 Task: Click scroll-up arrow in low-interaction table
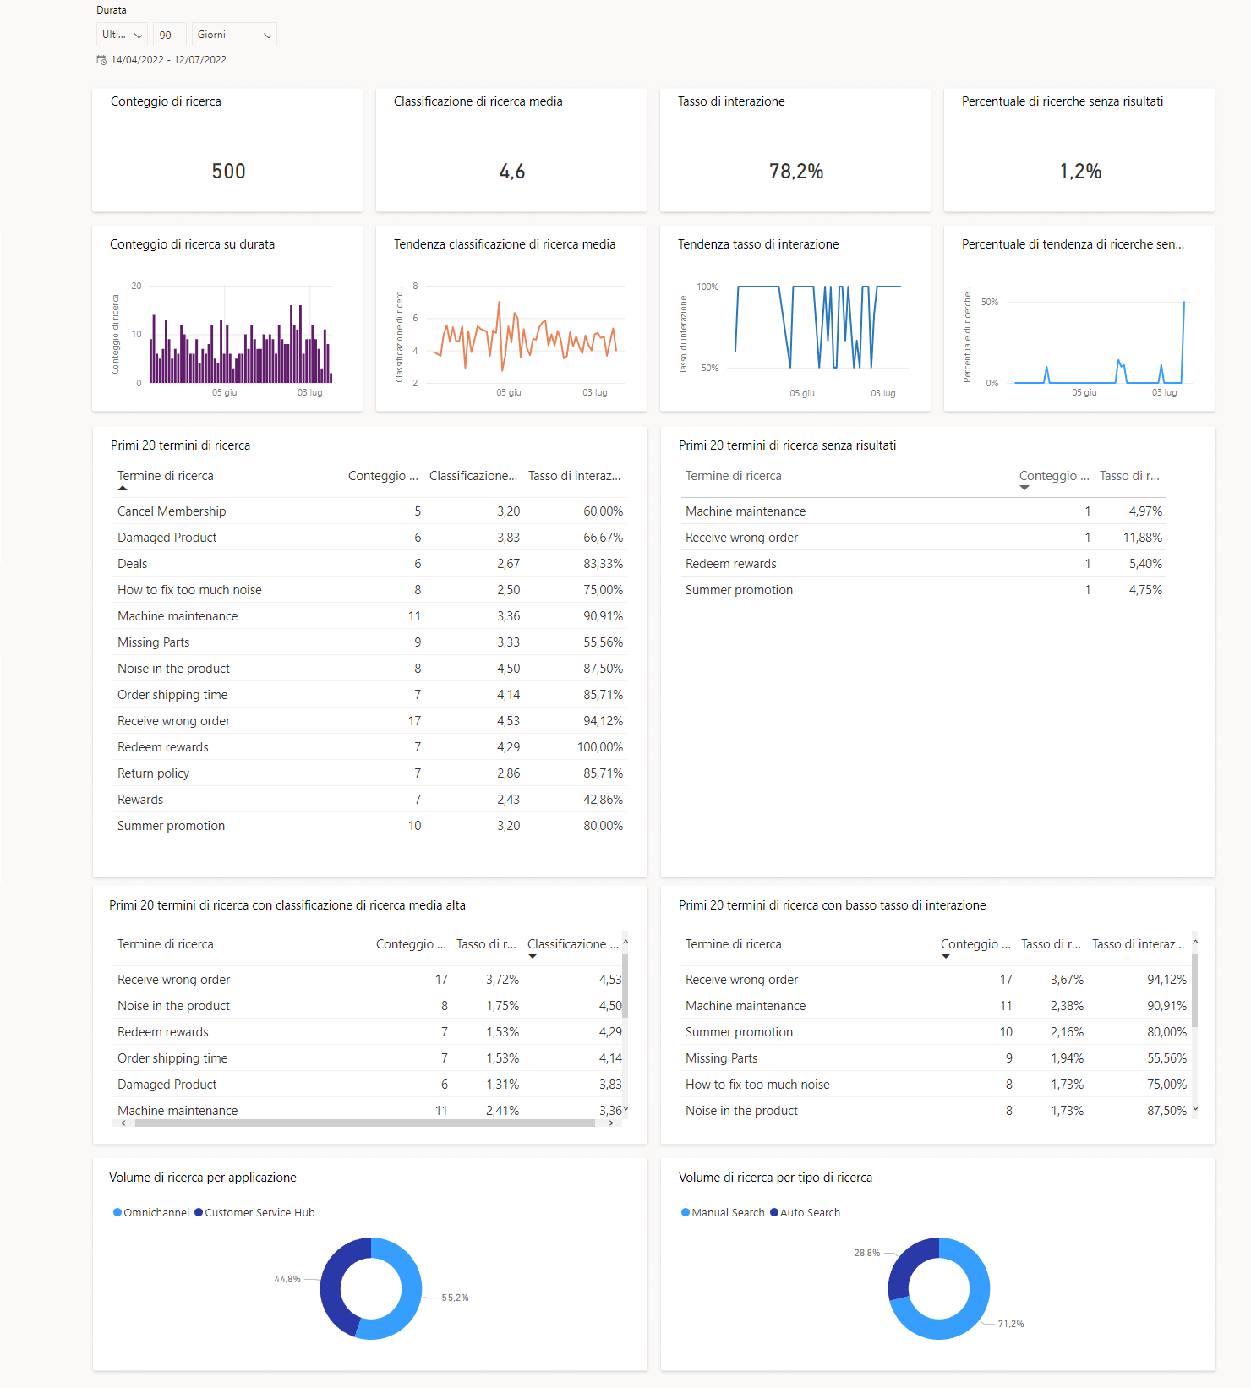(x=1195, y=942)
